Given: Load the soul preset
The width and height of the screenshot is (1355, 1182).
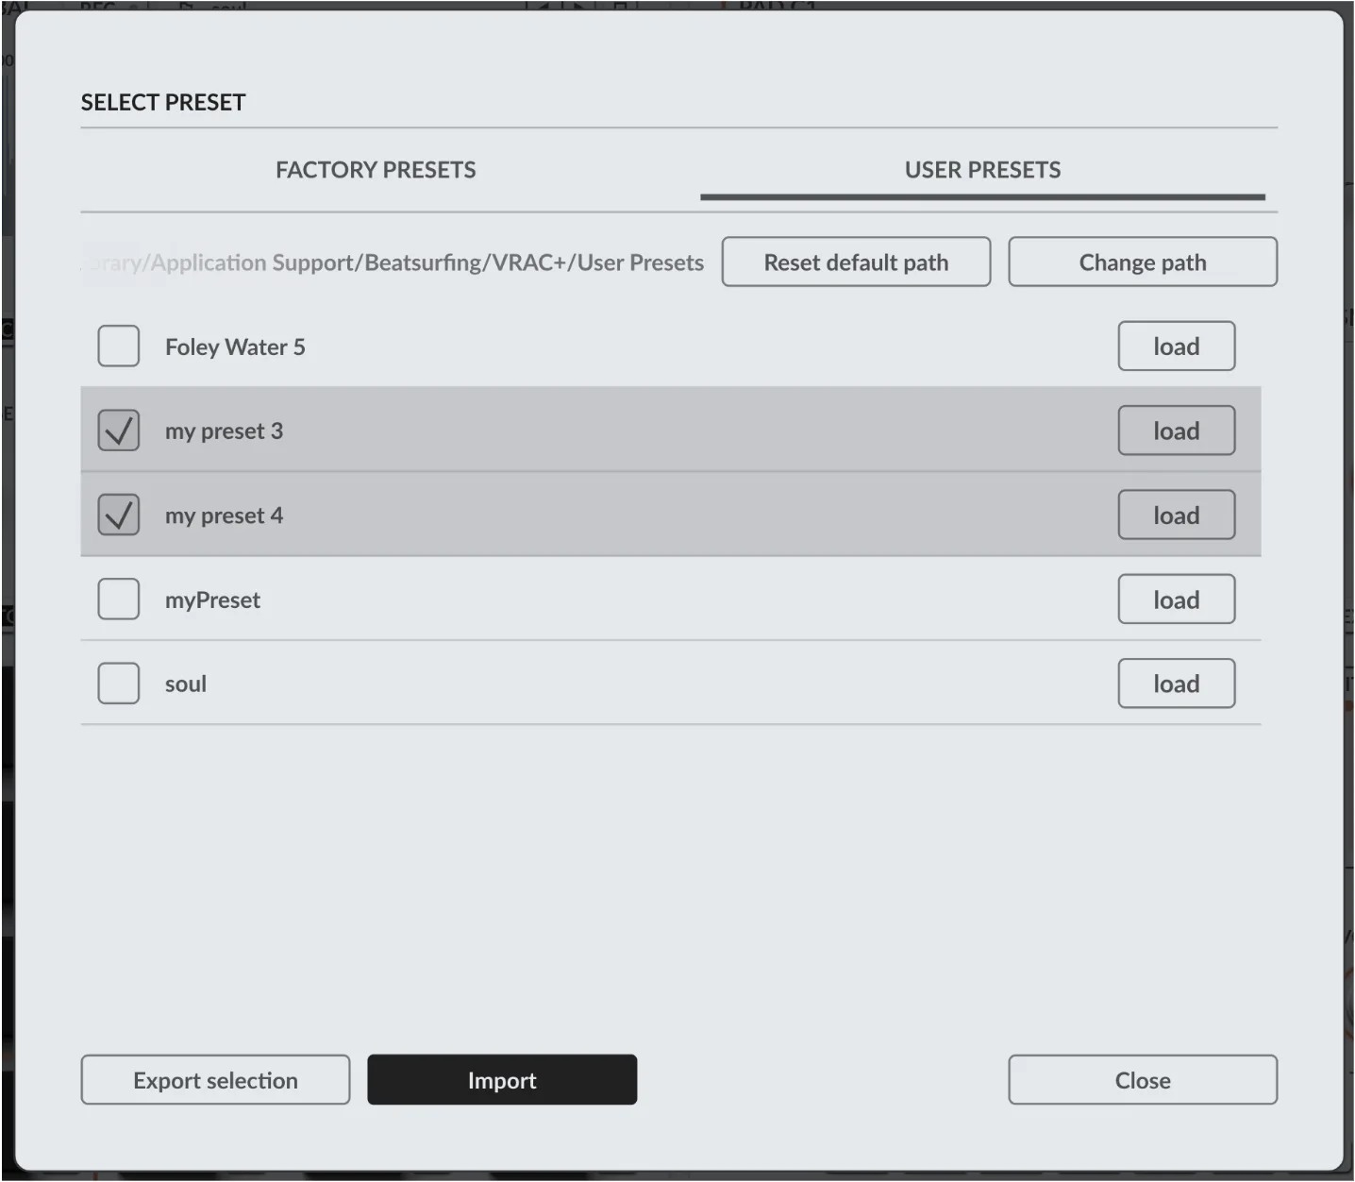Looking at the screenshot, I should coord(1177,684).
